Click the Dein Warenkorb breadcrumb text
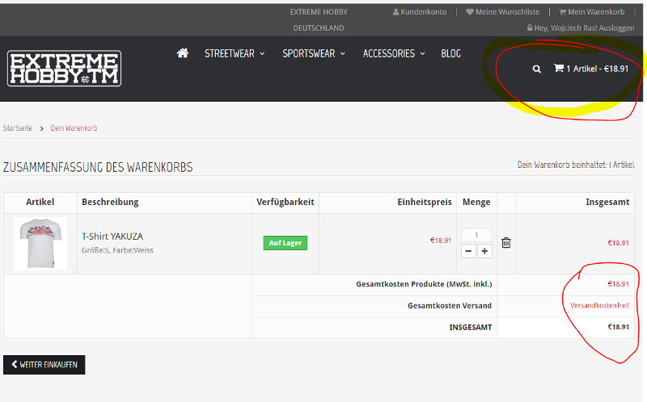647x402 pixels. (74, 128)
